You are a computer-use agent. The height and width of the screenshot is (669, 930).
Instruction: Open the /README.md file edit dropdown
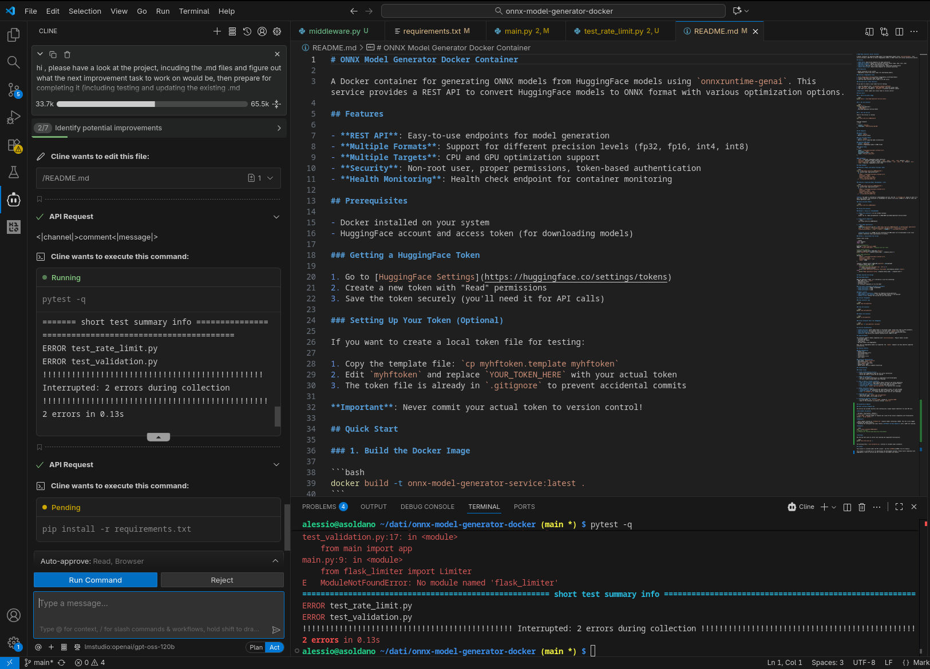(270, 178)
